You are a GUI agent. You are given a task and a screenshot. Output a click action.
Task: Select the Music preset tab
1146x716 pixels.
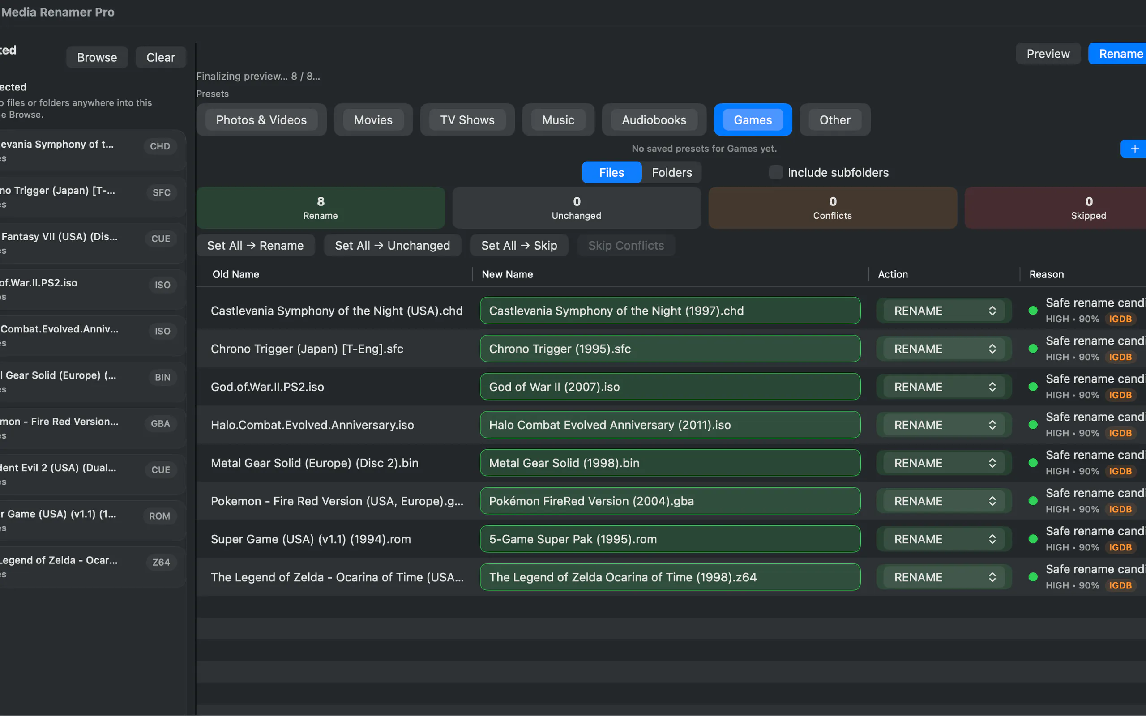(x=558, y=120)
